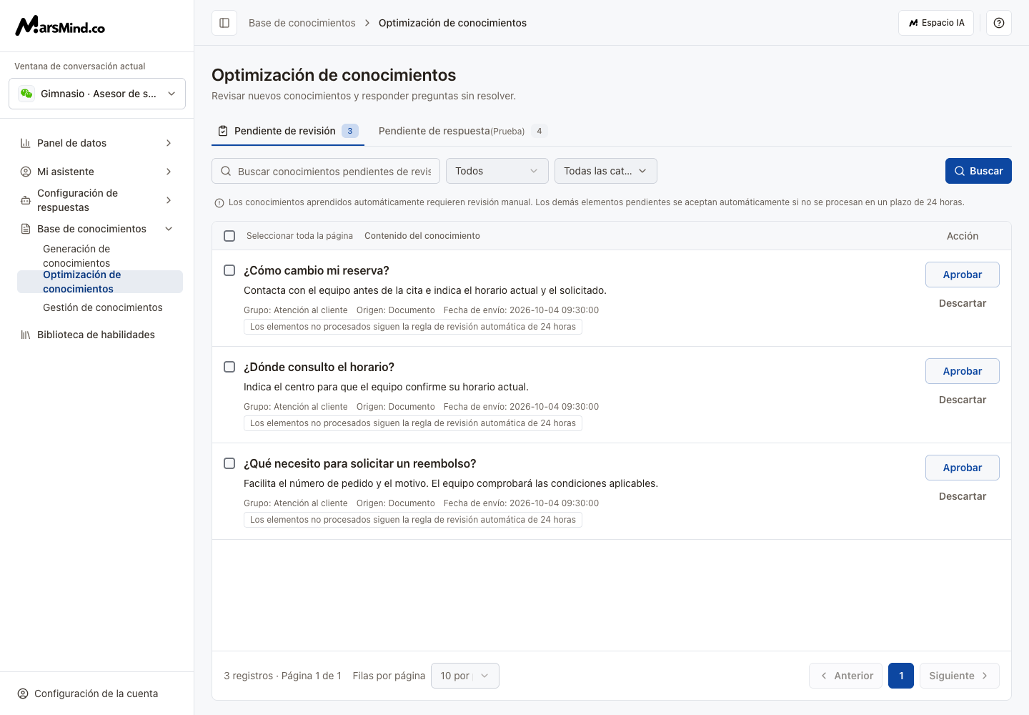Click the Configuración de la cuenta icon

[23, 694]
